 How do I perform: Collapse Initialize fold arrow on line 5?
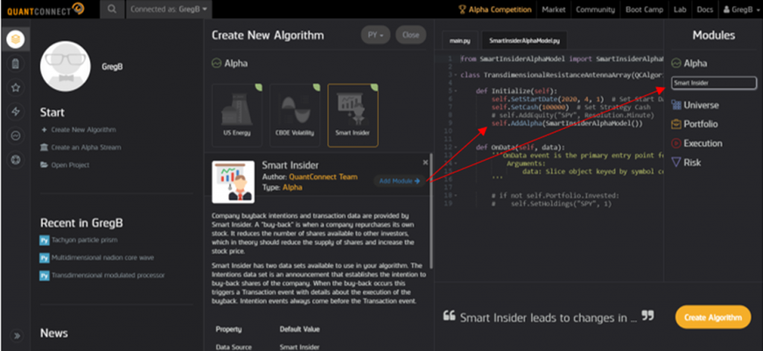tap(455, 91)
